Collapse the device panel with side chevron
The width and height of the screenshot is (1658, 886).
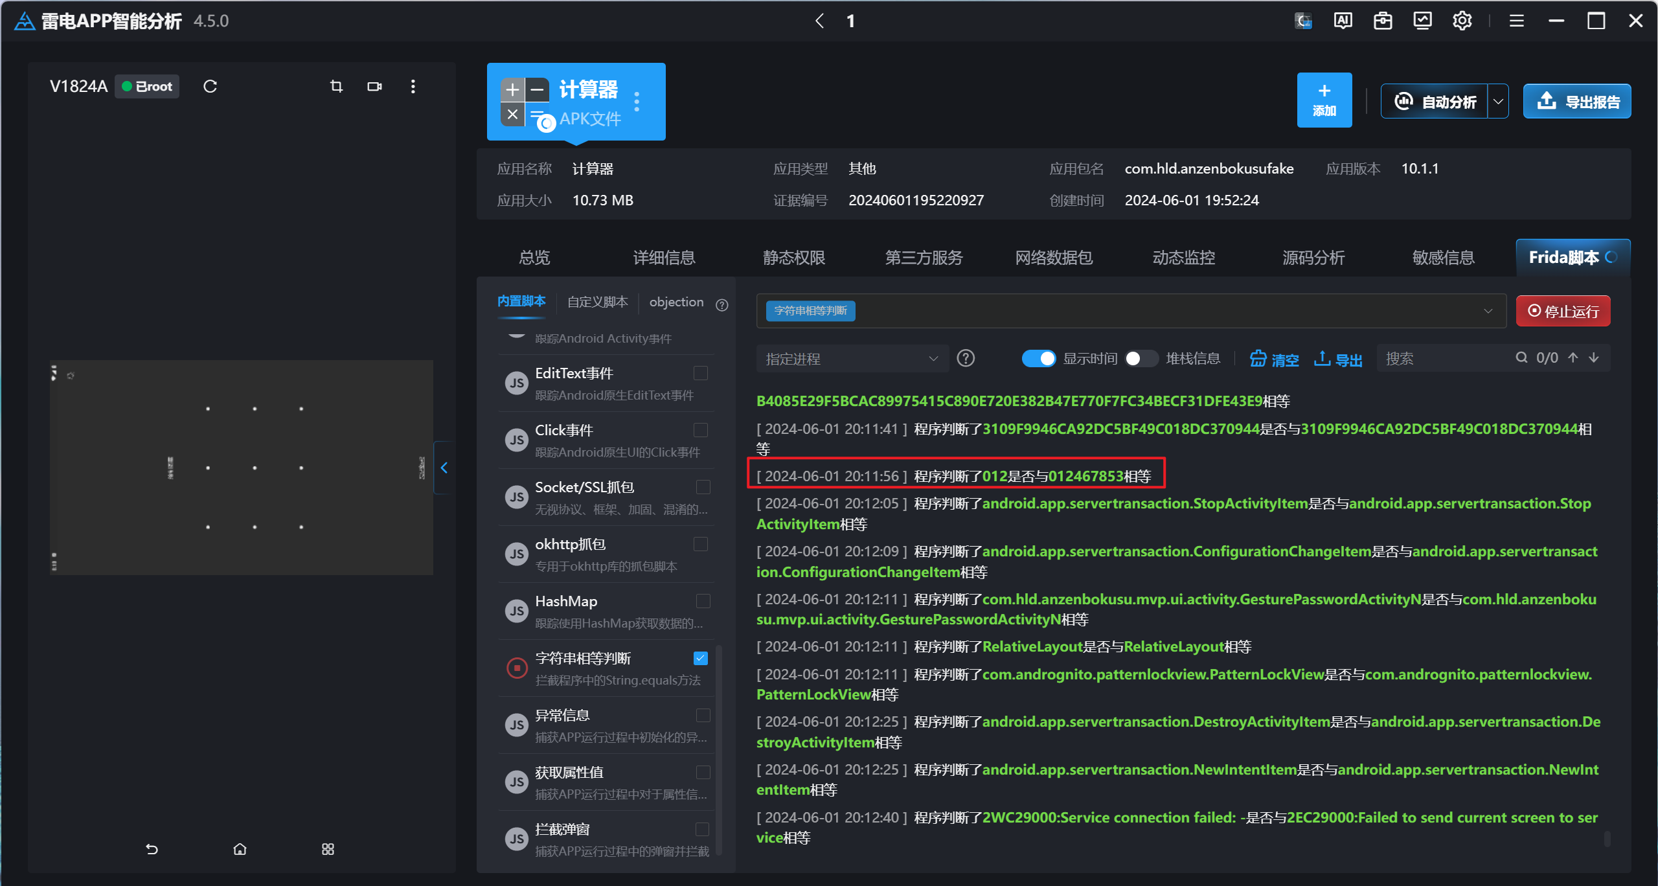coord(444,468)
